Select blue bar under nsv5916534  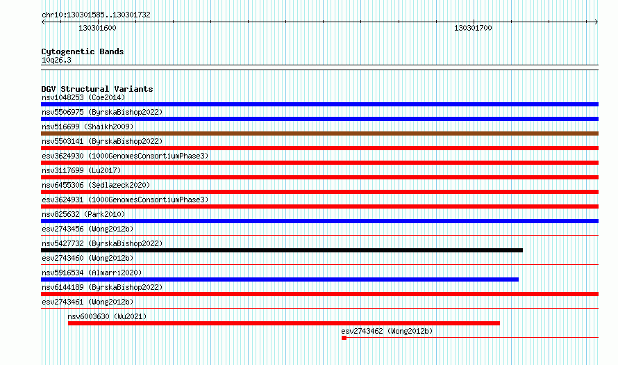(280, 279)
